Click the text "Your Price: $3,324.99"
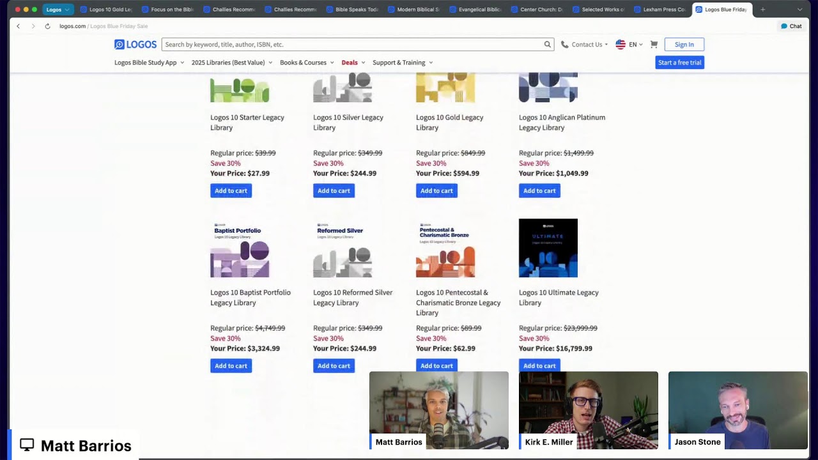The height and width of the screenshot is (460, 818). coord(245,348)
